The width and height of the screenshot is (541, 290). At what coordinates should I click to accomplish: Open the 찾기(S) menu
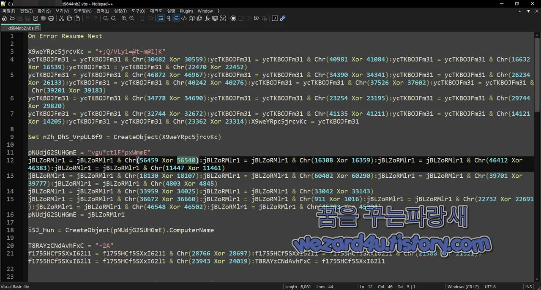coord(44,11)
